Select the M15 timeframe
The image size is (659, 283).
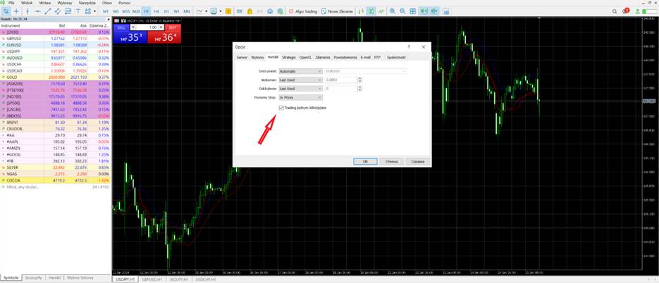(125, 11)
